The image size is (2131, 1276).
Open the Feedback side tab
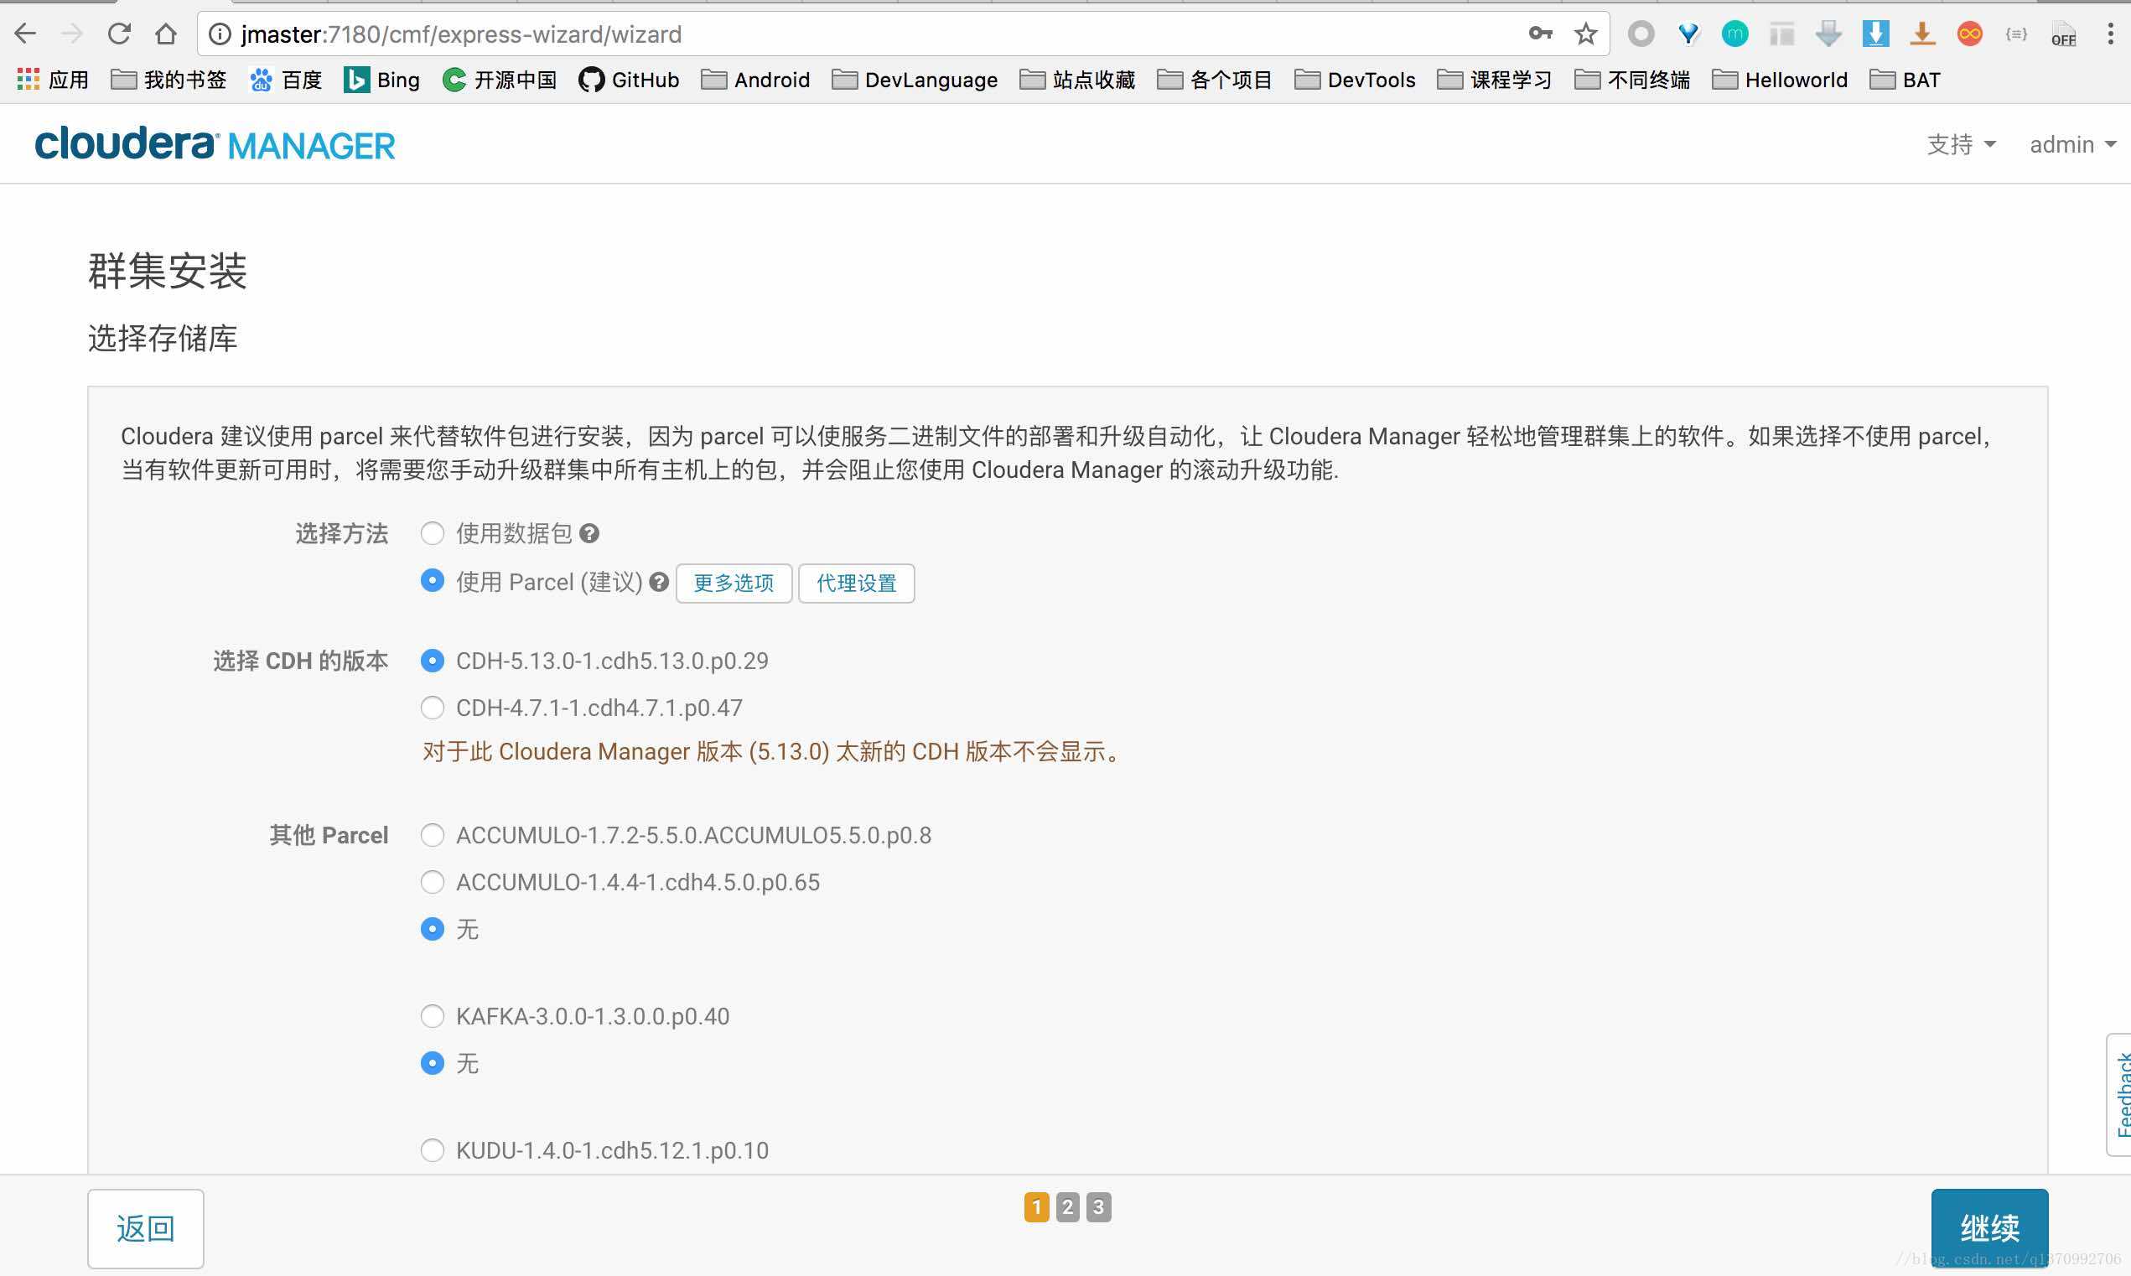2120,1095
